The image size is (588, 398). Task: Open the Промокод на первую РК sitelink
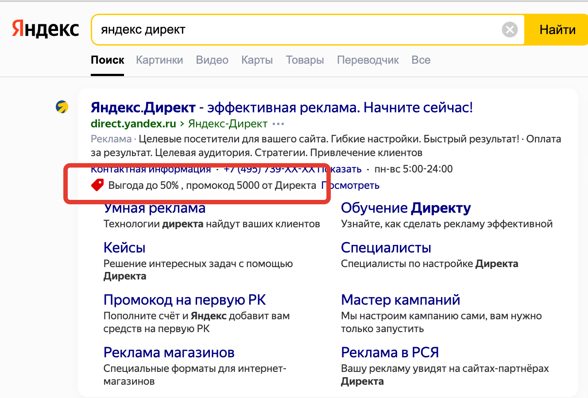coord(185,300)
